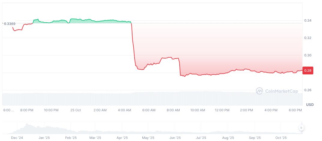Click the 25 Oct date axis label

75,110
